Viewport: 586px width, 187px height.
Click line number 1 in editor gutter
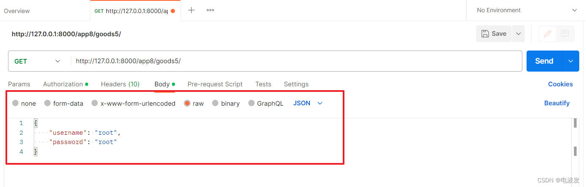coord(21,123)
